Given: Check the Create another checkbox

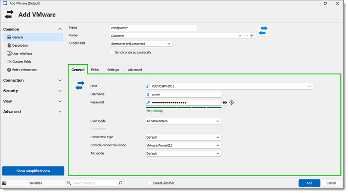Looking at the screenshot, I should (x=150, y=183).
